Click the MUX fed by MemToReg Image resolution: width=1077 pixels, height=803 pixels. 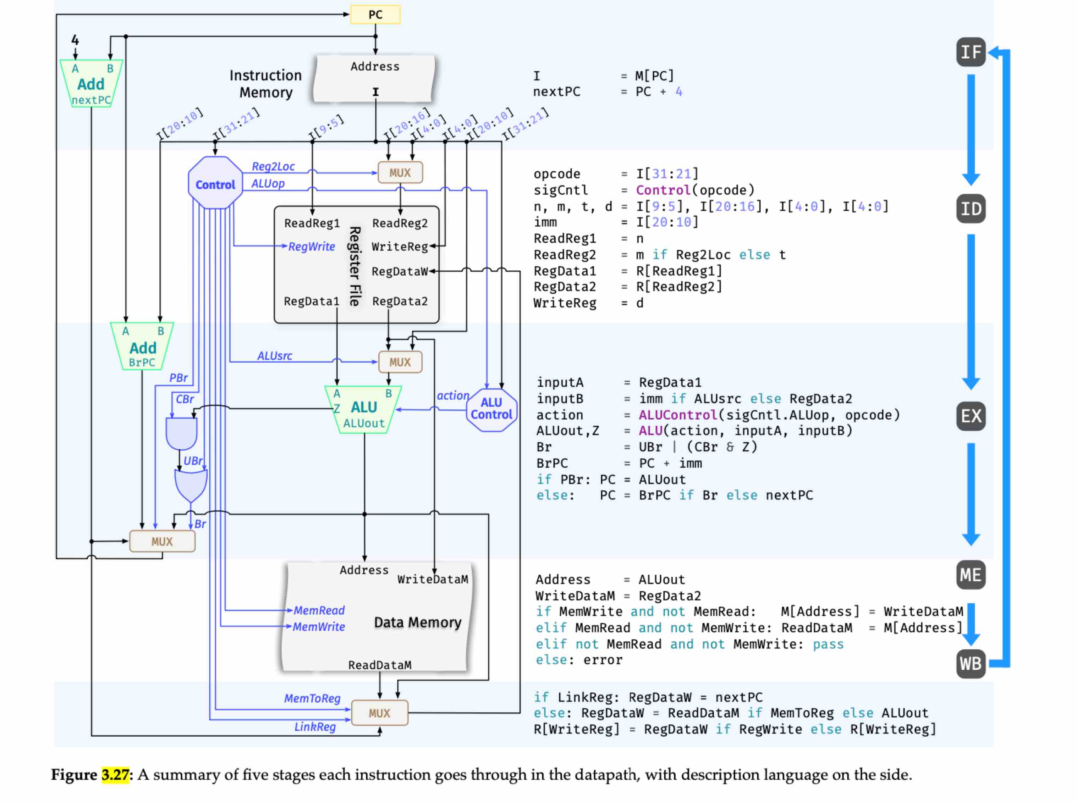(x=379, y=713)
